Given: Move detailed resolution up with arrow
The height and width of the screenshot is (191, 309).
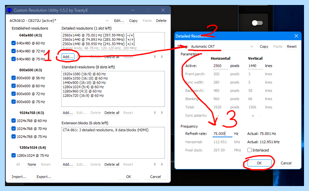Looking at the screenshot, I should (x=155, y=57).
